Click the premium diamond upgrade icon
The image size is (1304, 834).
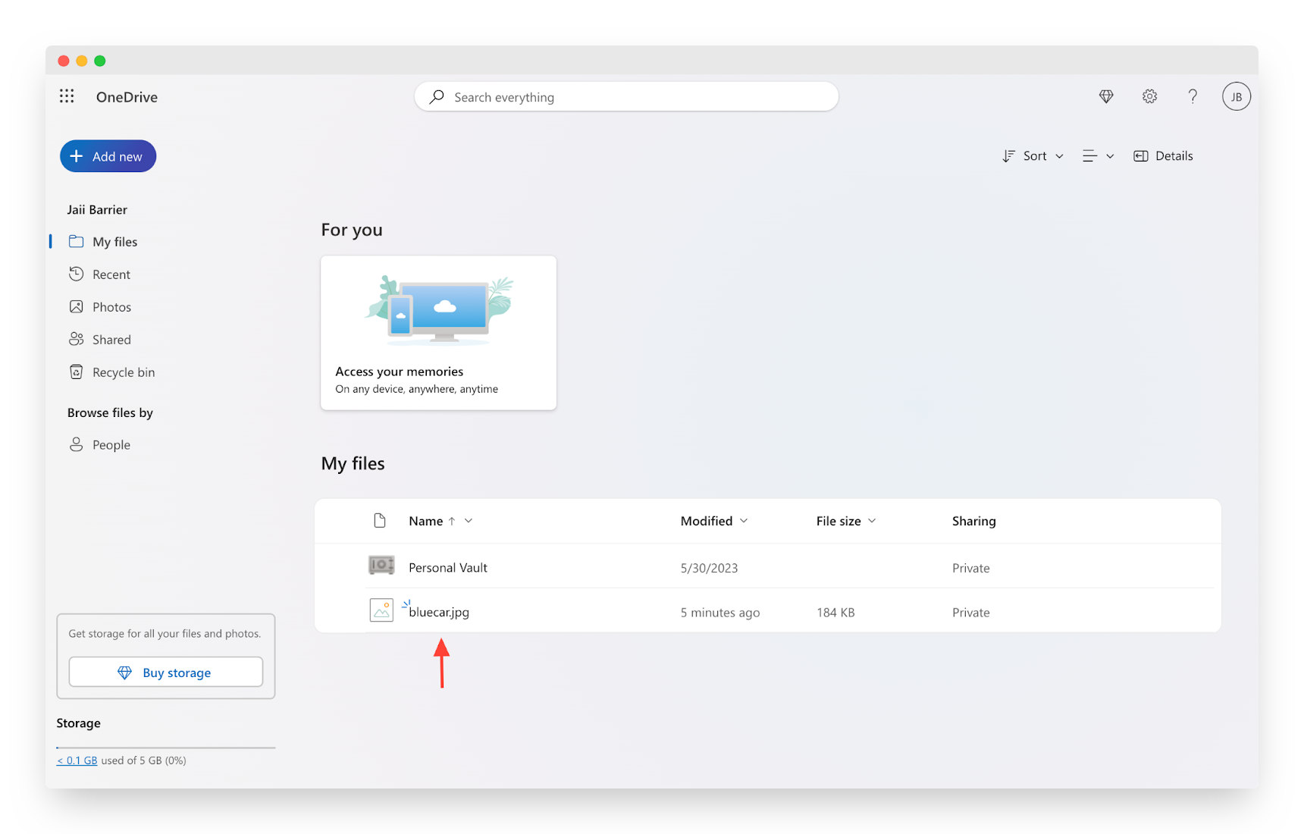(x=1106, y=96)
